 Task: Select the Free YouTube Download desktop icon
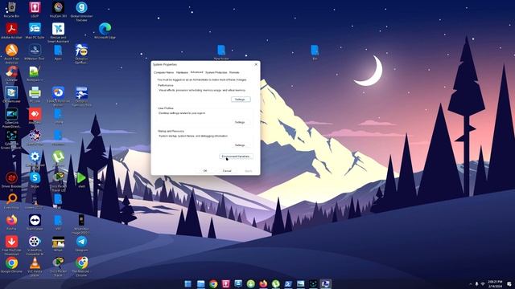[11, 246]
